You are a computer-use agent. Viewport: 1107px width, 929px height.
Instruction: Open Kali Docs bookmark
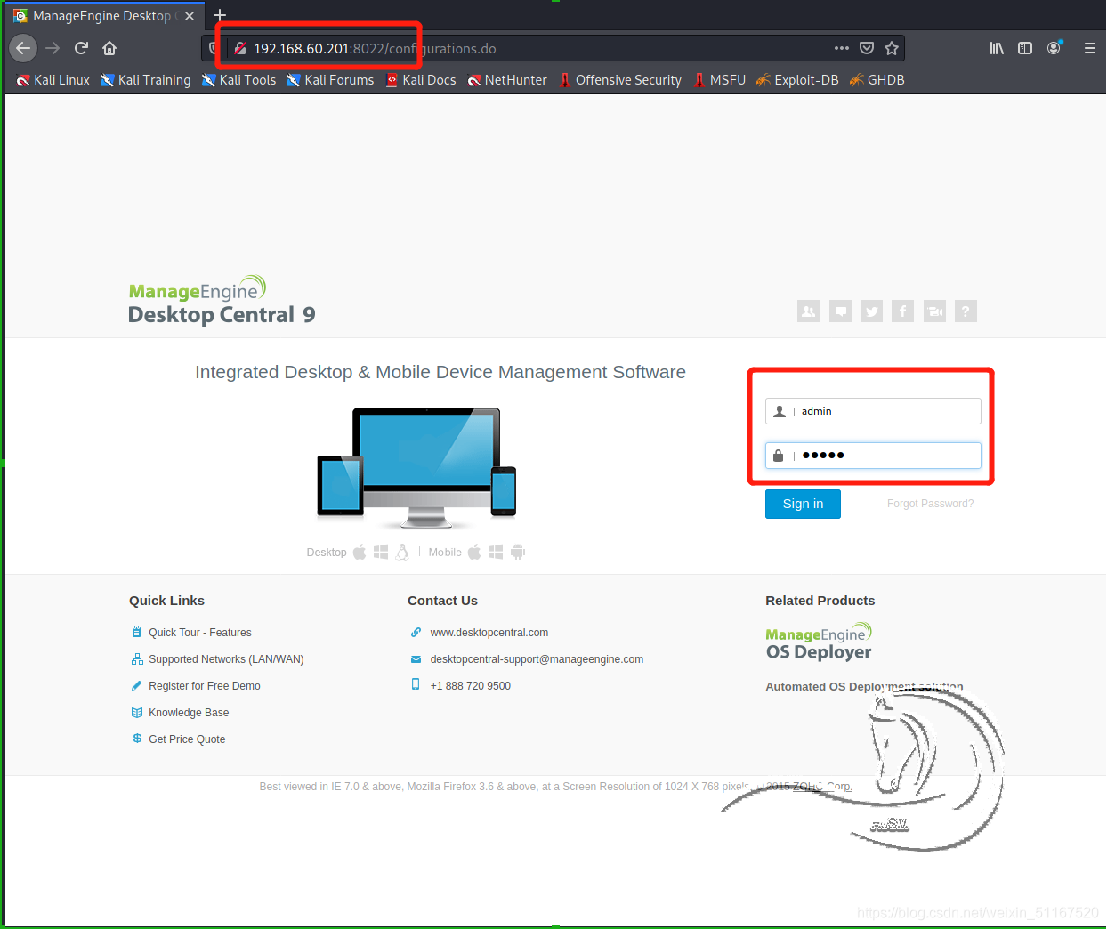coord(421,80)
